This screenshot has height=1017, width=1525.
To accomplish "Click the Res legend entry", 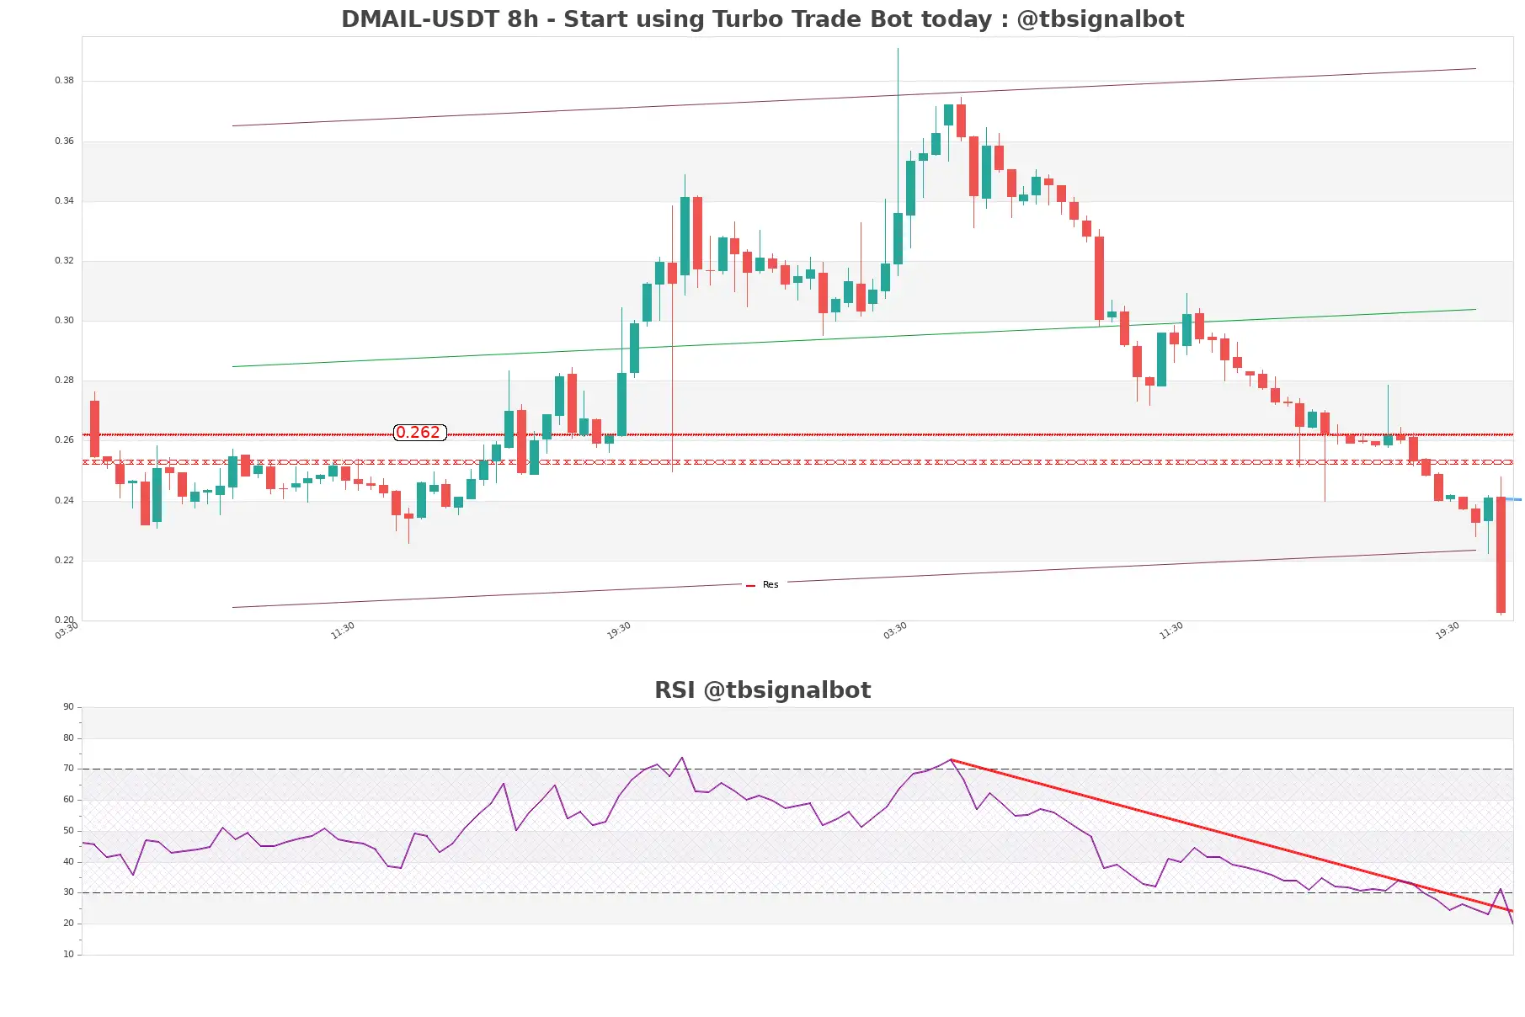I will (x=763, y=585).
